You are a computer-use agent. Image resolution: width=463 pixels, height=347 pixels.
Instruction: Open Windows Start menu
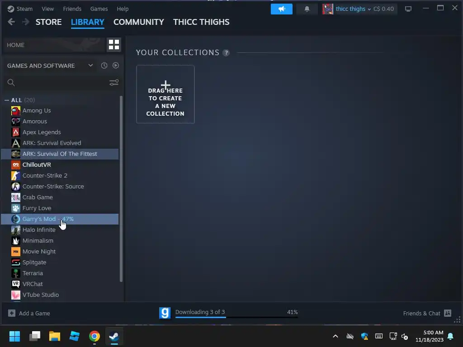(14, 336)
